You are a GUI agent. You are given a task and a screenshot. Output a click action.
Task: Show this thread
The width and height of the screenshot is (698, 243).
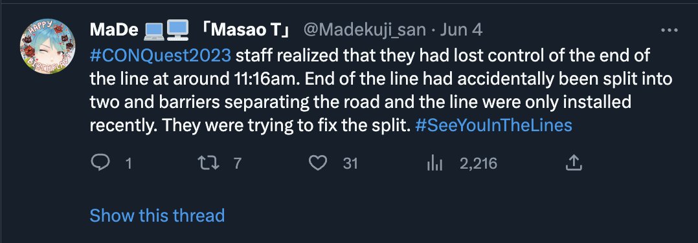[x=157, y=215]
